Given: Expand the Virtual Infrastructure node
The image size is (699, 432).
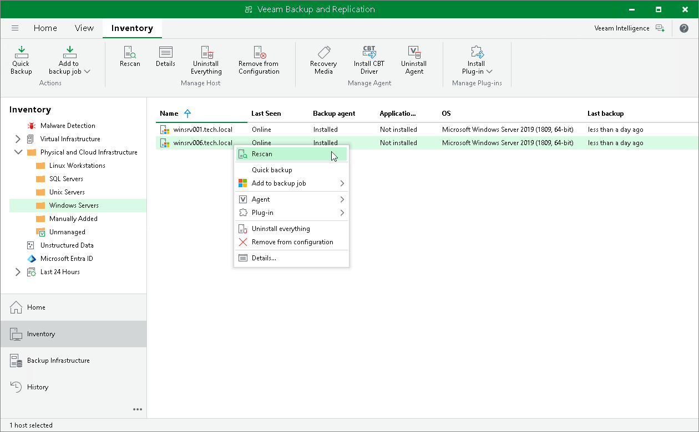Looking at the screenshot, I should click(18, 139).
